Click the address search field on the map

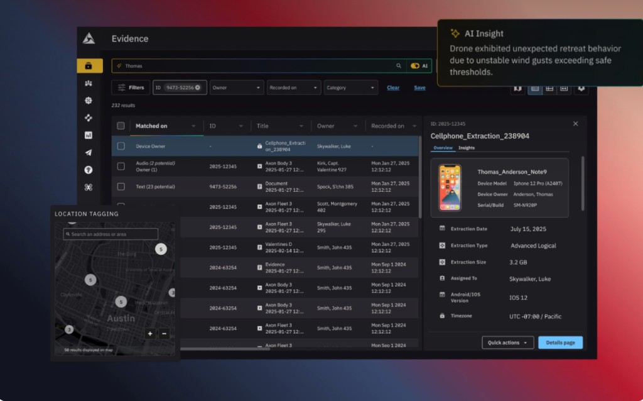click(113, 233)
